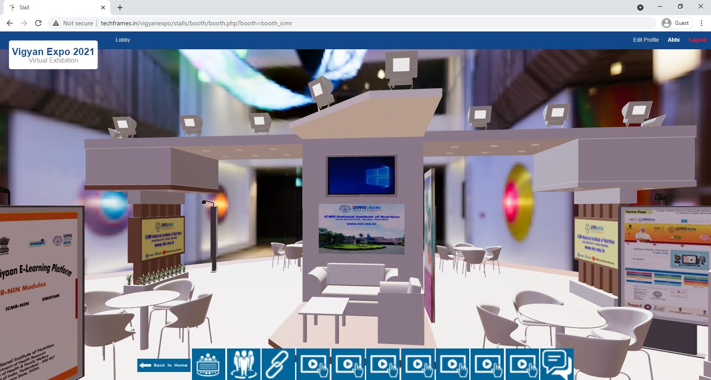
Task: Open the conference panel icon in bottom toolbar
Action: pyautogui.click(x=208, y=364)
